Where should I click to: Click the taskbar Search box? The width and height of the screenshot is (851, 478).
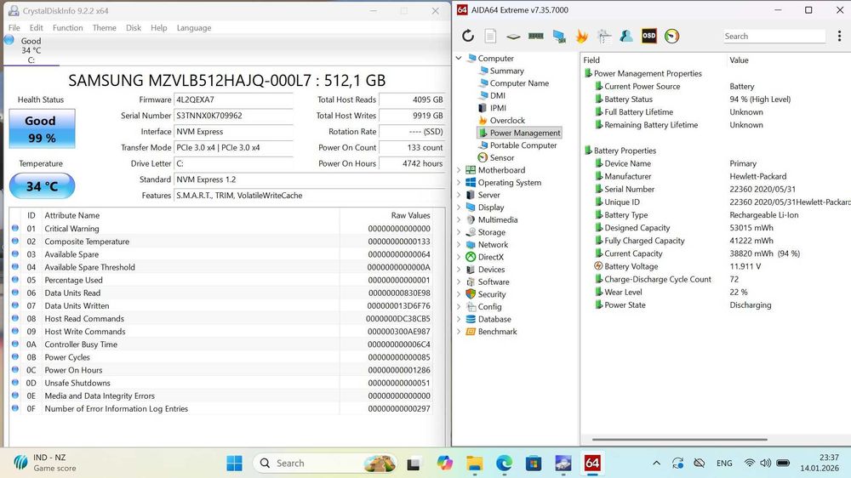point(324,464)
